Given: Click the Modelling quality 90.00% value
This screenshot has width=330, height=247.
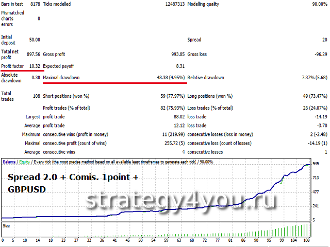Looking at the screenshot, I should click(316, 4).
